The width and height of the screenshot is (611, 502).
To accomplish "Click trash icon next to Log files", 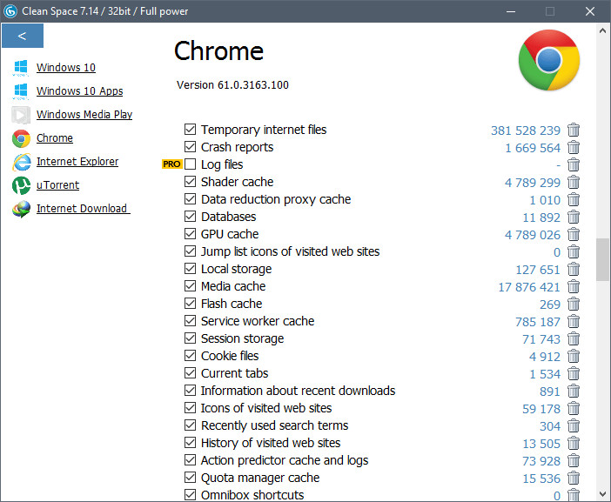I will [x=574, y=164].
